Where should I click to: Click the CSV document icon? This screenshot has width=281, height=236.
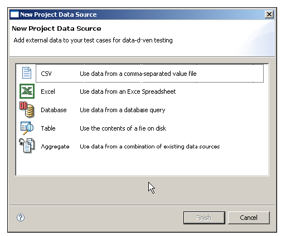point(27,73)
